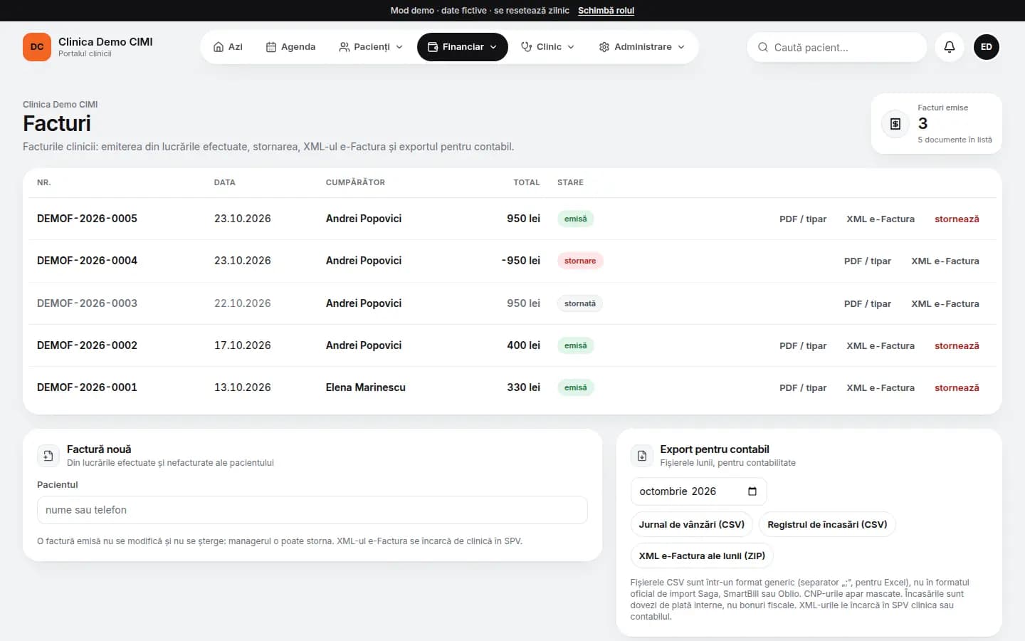
Task: Go to Azi home page
Action: (228, 47)
